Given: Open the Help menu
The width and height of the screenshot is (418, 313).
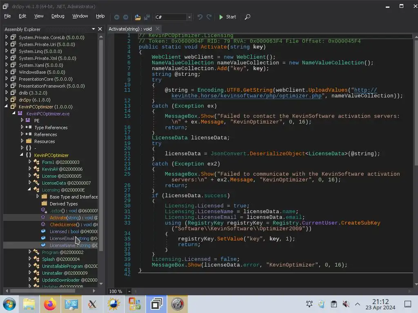Looking at the screenshot, I should (100, 16).
